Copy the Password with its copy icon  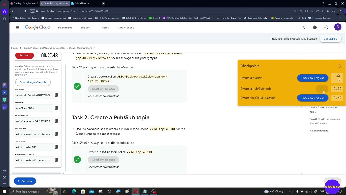[56, 108]
